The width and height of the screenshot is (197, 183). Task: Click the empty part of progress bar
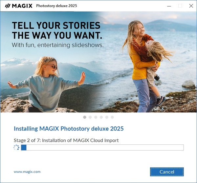[x=105, y=147]
